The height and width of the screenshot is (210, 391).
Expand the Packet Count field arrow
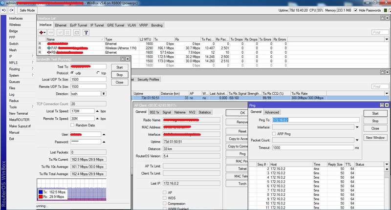point(358,140)
